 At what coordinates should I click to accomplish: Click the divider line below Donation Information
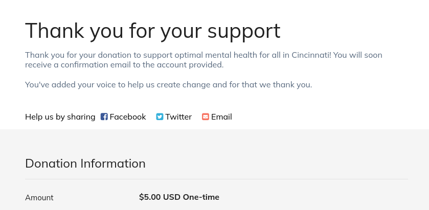[x=216, y=179]
